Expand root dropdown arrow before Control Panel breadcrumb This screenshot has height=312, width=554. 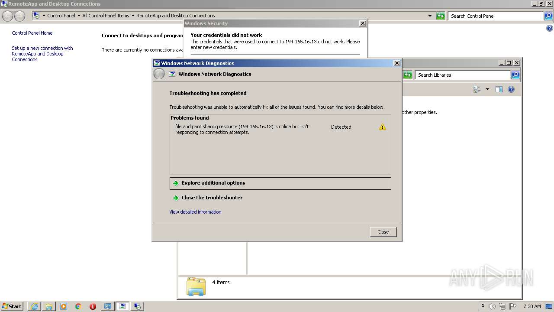click(x=44, y=16)
